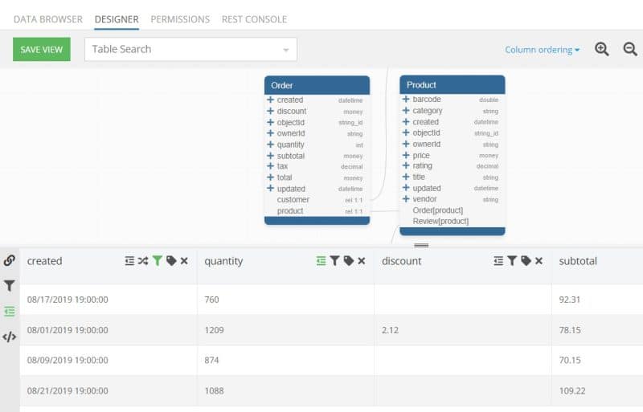Viewport: 643px width, 412px height.
Task: Click the link icon in left sidebar
Action: tap(10, 260)
